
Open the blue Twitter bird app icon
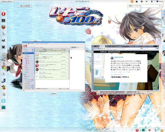4,101
